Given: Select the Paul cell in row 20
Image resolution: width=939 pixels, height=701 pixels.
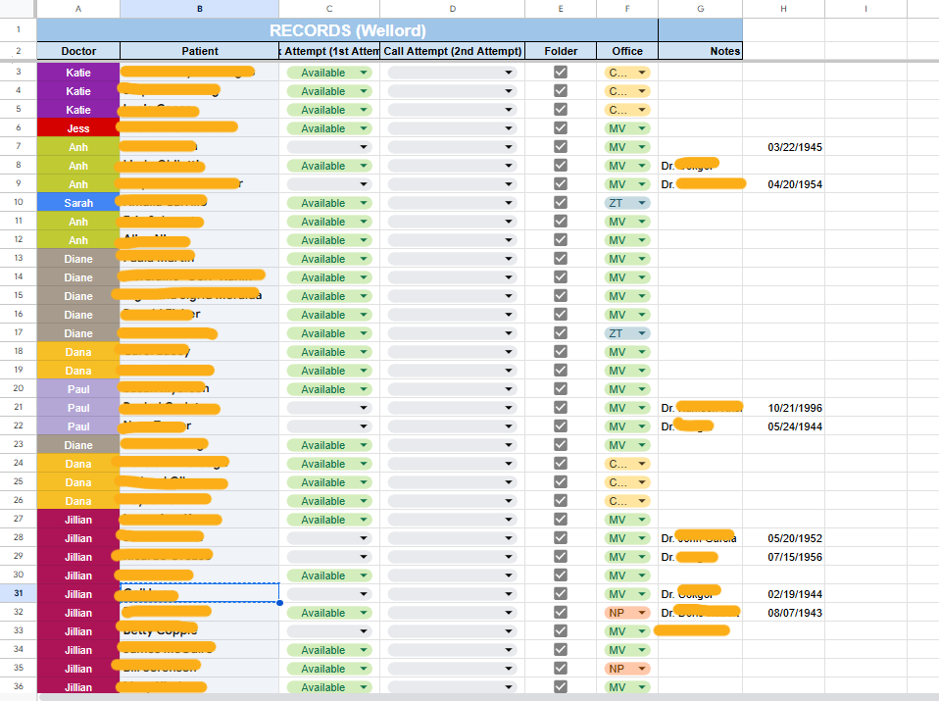Looking at the screenshot, I should pyautogui.click(x=78, y=389).
